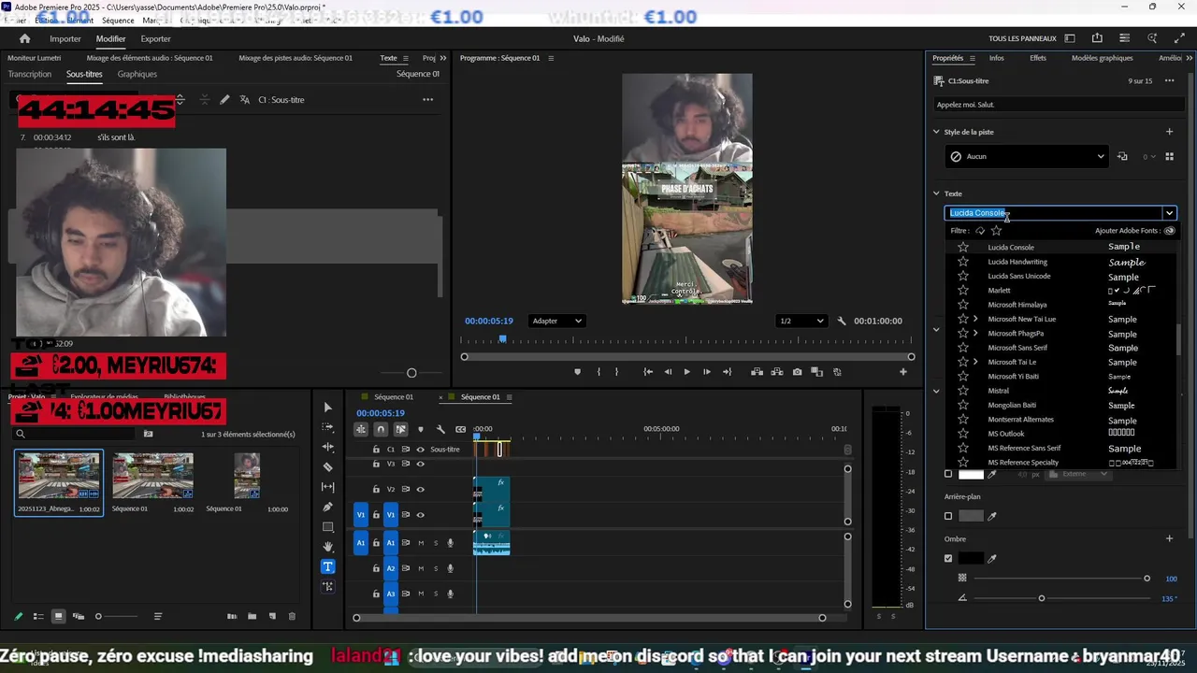The height and width of the screenshot is (673, 1197).
Task: Select the Hand tool
Action: [327, 547]
